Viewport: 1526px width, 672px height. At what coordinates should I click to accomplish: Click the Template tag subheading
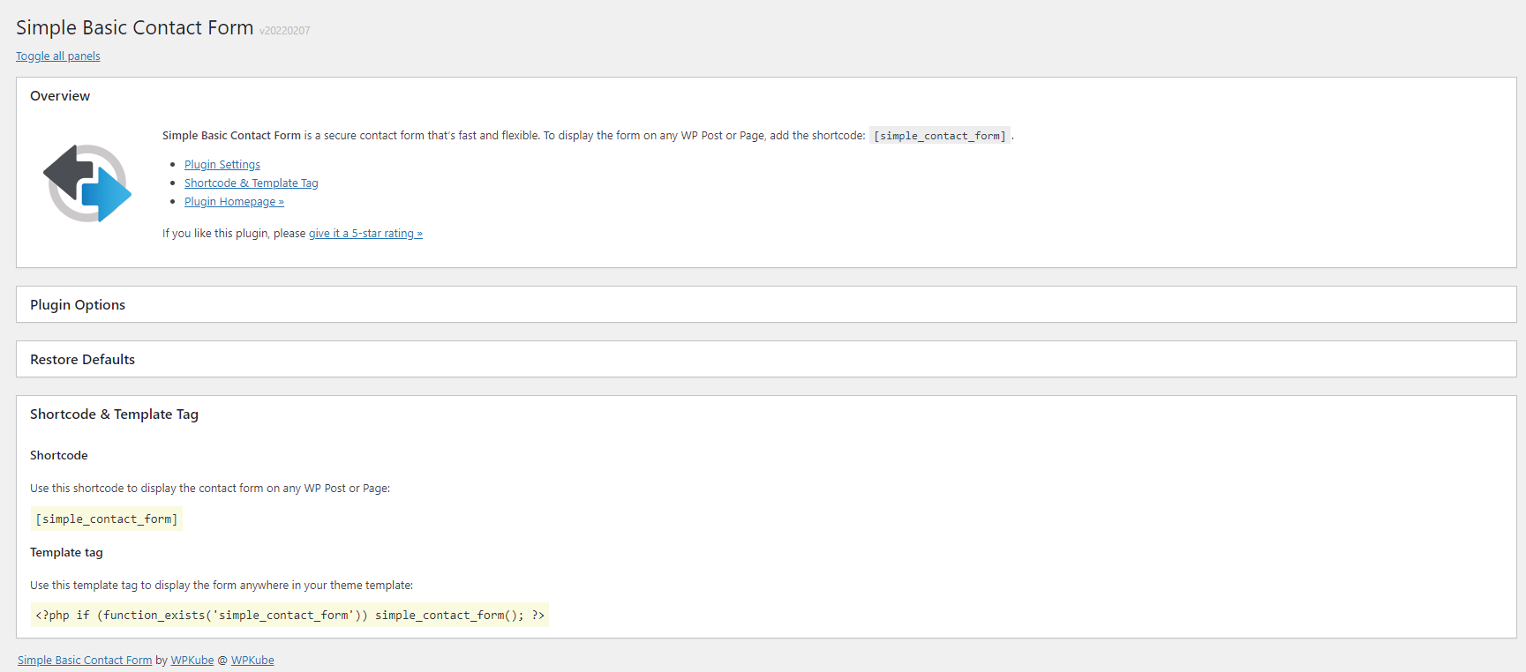pyautogui.click(x=66, y=553)
